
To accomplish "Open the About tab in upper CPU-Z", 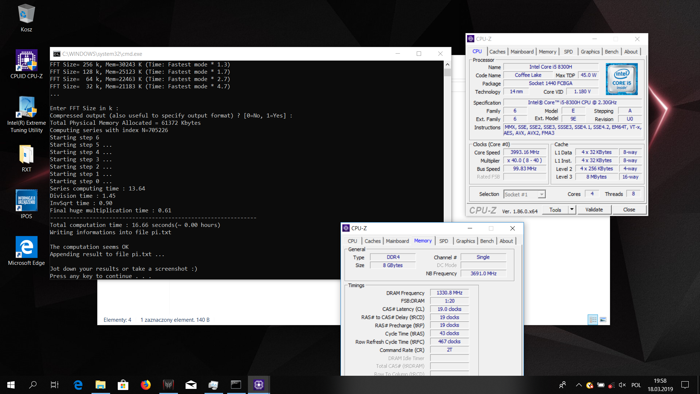I will coord(631,52).
